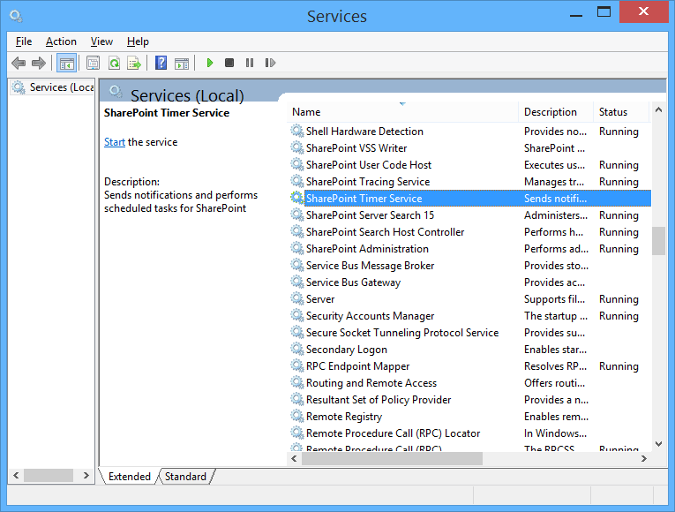Screen dimensions: 675x512
Task: Click vertical scrollbar down arrow in list
Action: [x=658, y=443]
